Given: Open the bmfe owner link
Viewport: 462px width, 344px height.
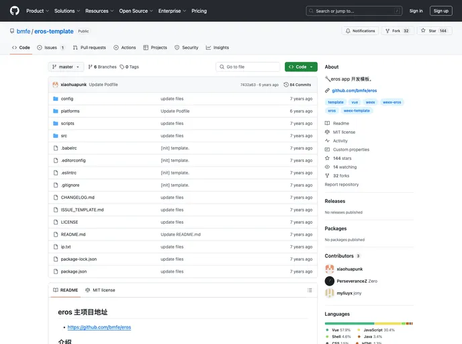Looking at the screenshot, I should [24, 32].
